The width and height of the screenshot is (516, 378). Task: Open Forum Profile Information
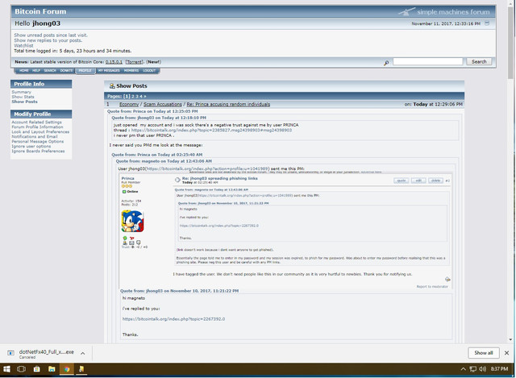[x=37, y=127]
